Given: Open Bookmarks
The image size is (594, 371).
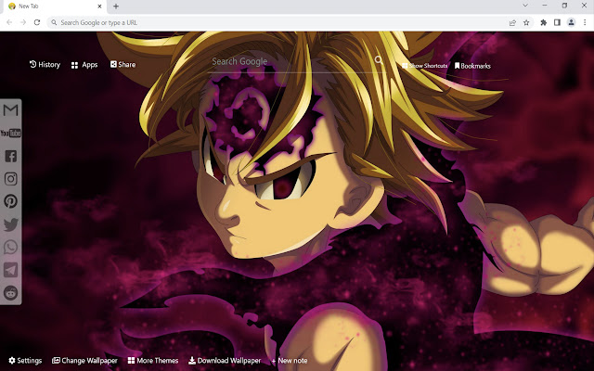Looking at the screenshot, I should tap(472, 66).
